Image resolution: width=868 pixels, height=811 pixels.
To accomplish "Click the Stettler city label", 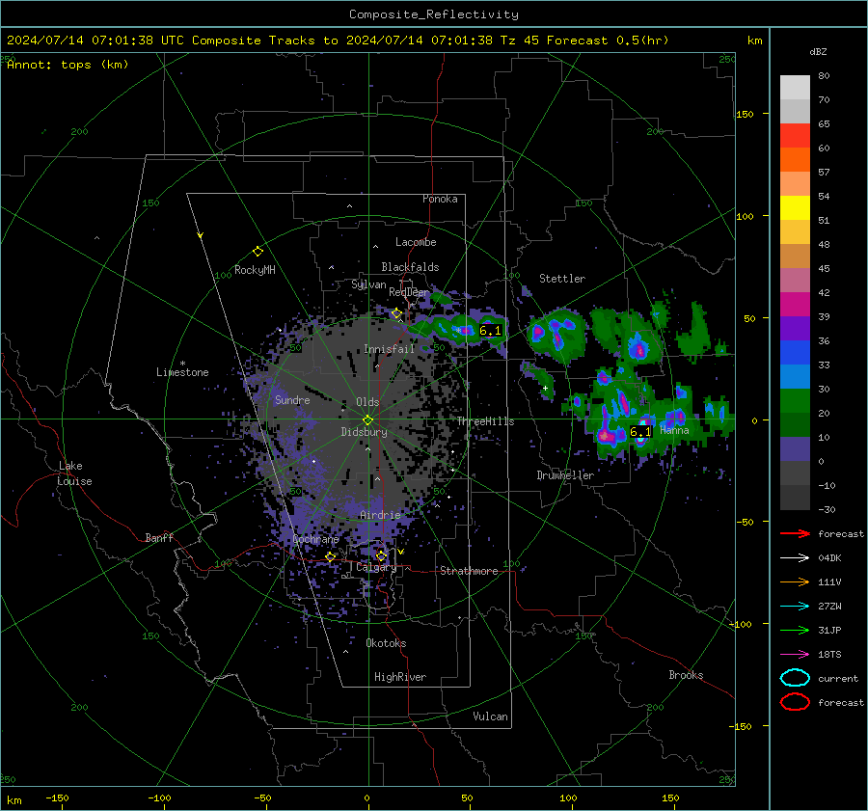I will pyautogui.click(x=562, y=279).
